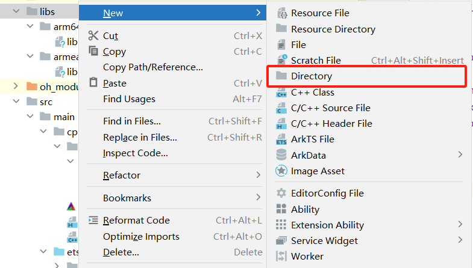Collapse the libs folder tree node

[16, 11]
